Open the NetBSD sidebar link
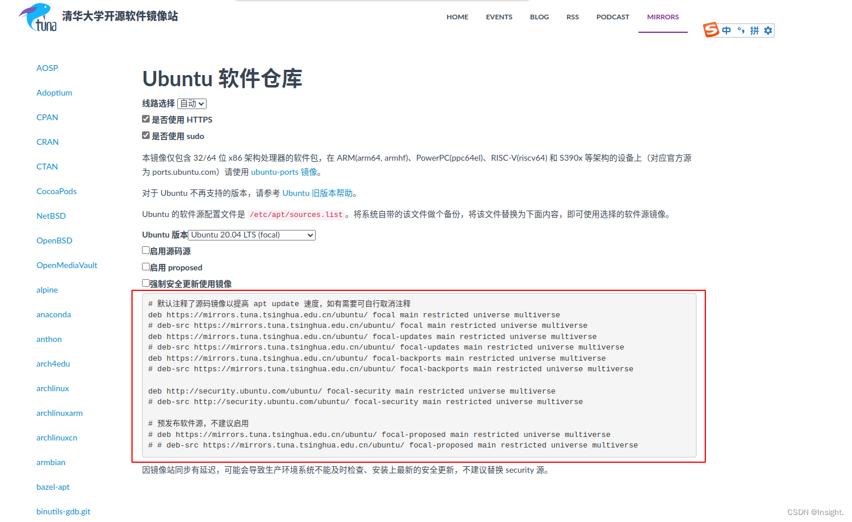The width and height of the screenshot is (852, 522). coord(51,216)
